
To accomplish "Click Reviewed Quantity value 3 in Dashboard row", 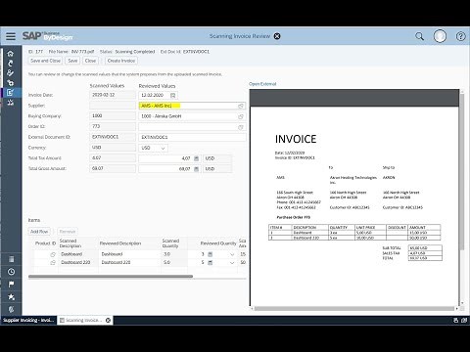I will tap(203, 254).
